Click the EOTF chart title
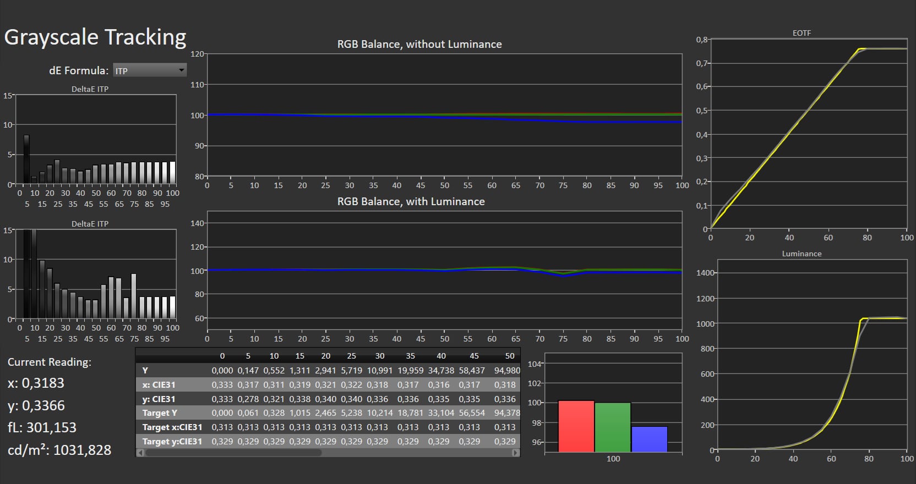This screenshot has width=916, height=484. pyautogui.click(x=802, y=33)
